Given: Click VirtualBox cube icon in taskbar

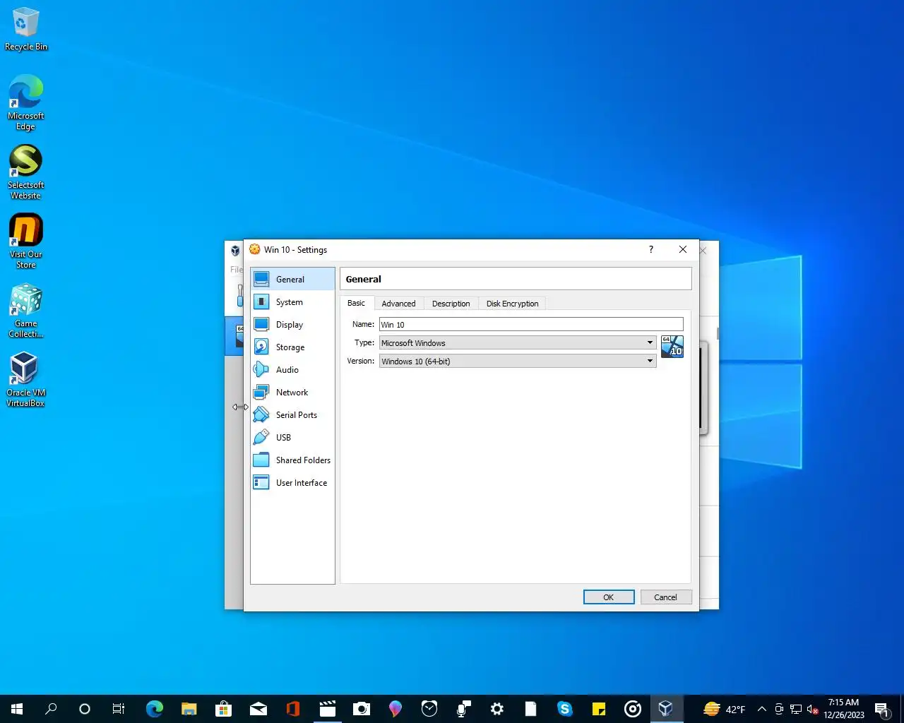Looking at the screenshot, I should 666,709.
